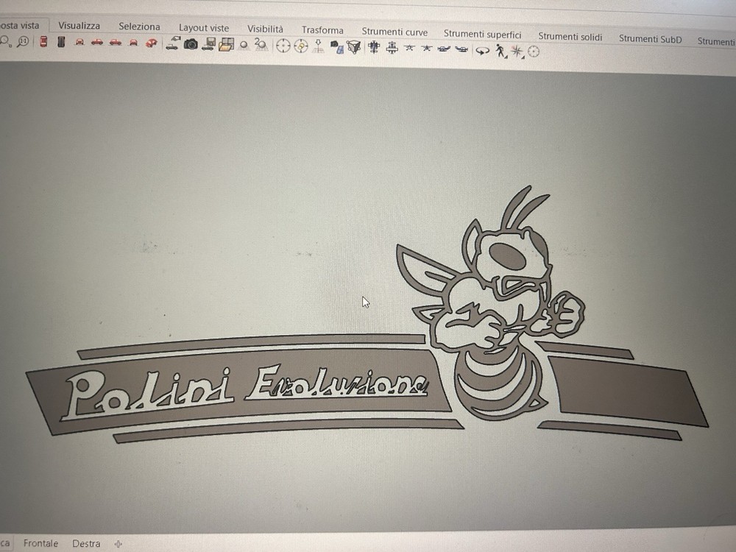Click the zoom magnifier icon beside Zoom 1:1
Viewport: 736px width, 552px height.
pos(6,42)
